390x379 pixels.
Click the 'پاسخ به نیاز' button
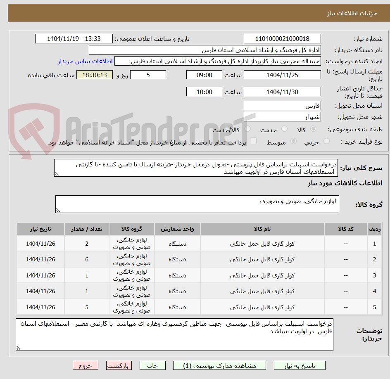click(300, 365)
